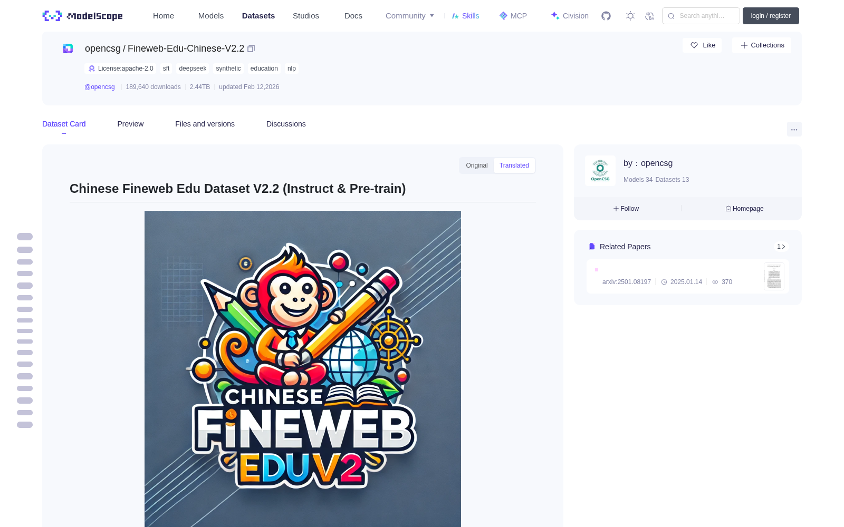Click the 2.44TB size text
The width and height of the screenshot is (844, 527).
[x=200, y=87]
